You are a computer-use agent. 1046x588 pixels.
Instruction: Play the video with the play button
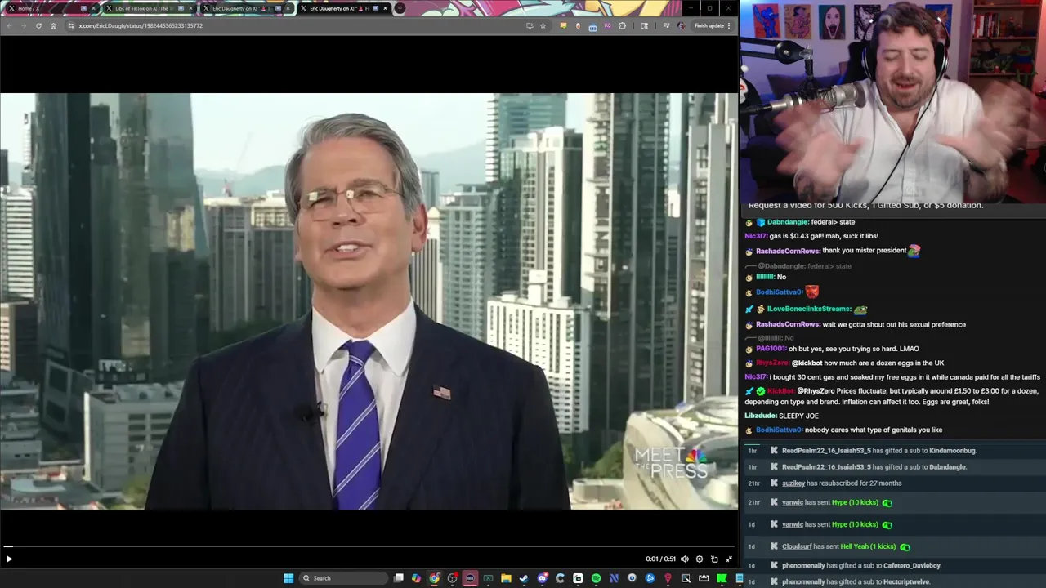[9, 559]
